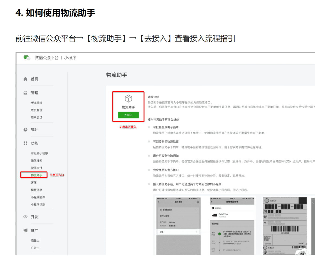This screenshot has height=278, width=315.
Task: Click the megaphone icon beside 推广
Action: [x=25, y=230]
